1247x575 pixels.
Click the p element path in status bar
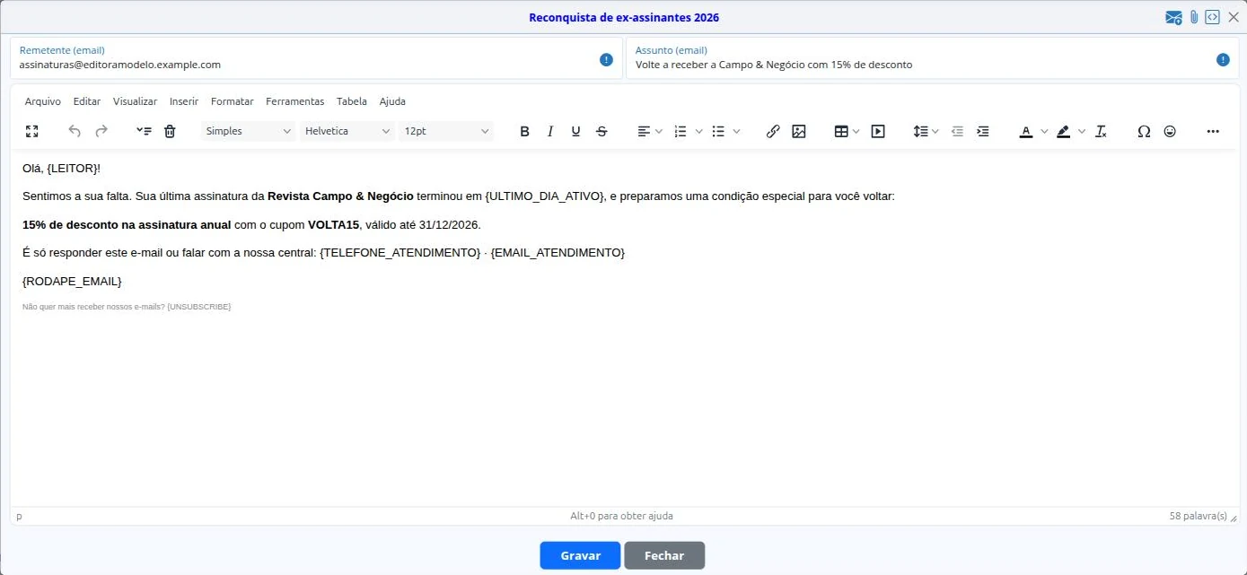point(20,516)
